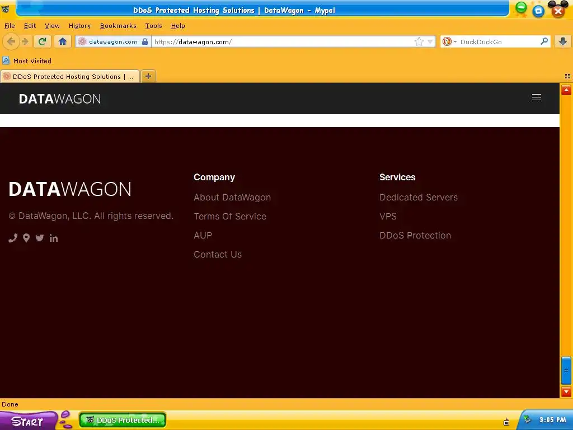This screenshot has height=430, width=573.
Task: Click the scrollbar up arrow
Action: 566,90
